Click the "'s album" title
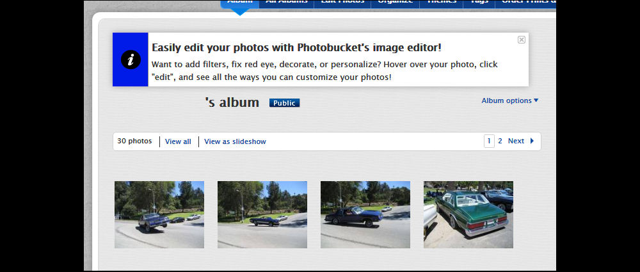The image size is (640, 272). [x=233, y=102]
